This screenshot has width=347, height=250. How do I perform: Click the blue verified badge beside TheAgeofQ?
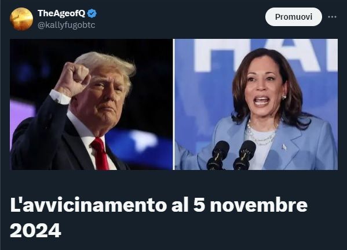pyautogui.click(x=92, y=13)
